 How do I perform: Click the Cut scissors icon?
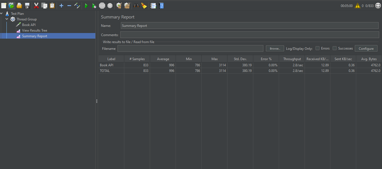tap(36, 6)
